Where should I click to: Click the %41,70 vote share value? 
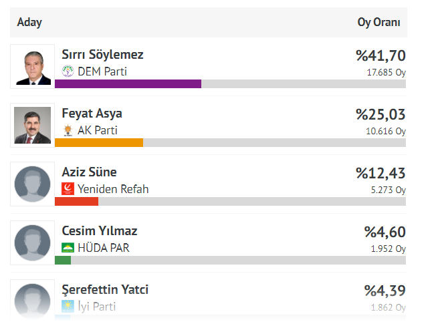click(381, 55)
